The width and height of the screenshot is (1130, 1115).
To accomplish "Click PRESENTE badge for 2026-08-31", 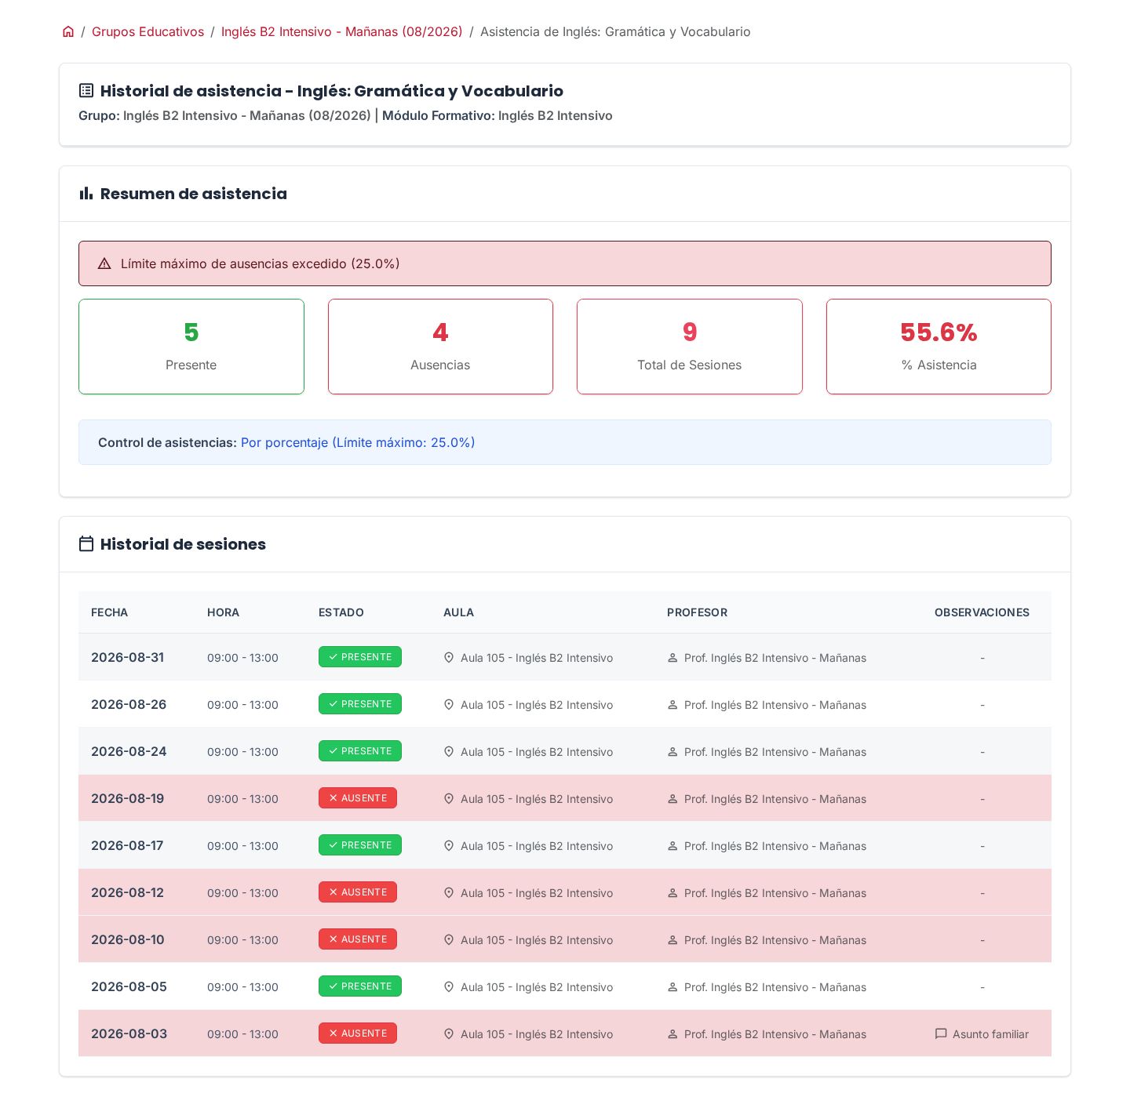I will (x=360, y=657).
